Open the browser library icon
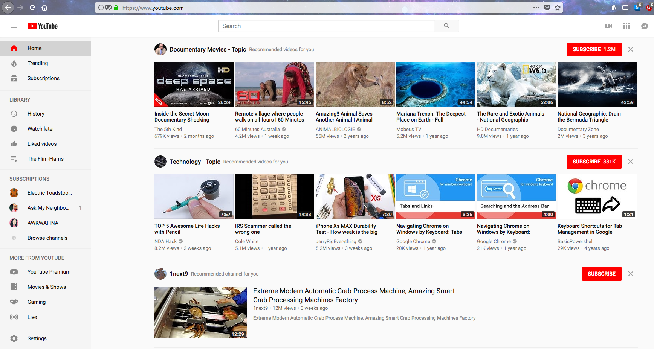Viewport: 654px width, 349px height. click(x=613, y=8)
